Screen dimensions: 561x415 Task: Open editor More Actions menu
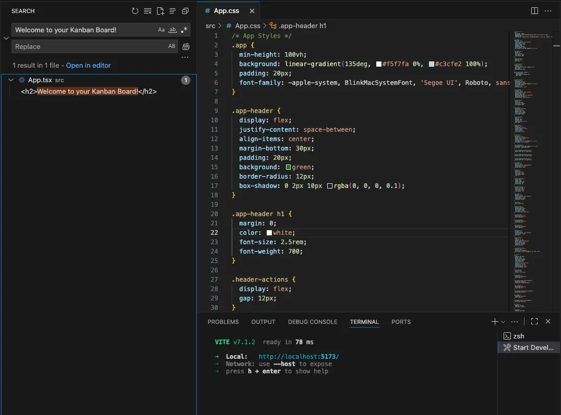point(548,11)
